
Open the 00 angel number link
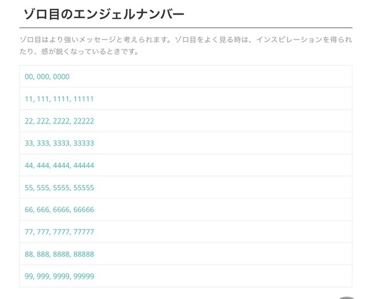[x=29, y=76]
